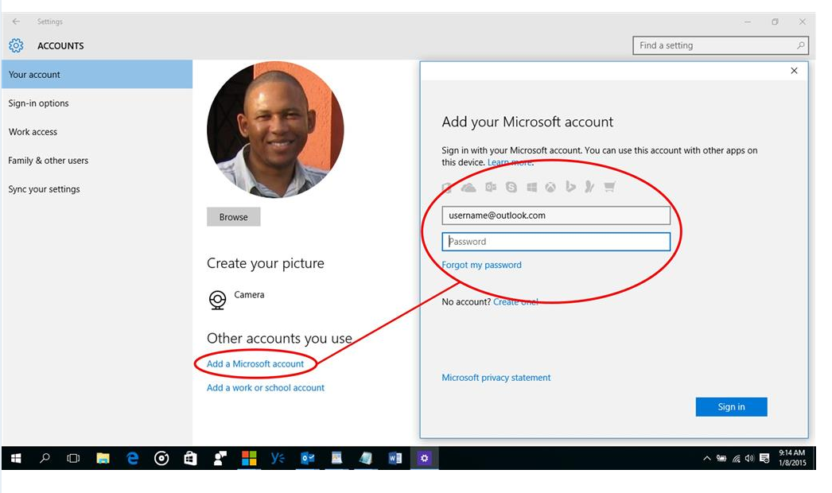Open the colorful Microsoft tile app on the taskbar
Image resolution: width=832 pixels, height=493 pixels.
[x=249, y=458]
